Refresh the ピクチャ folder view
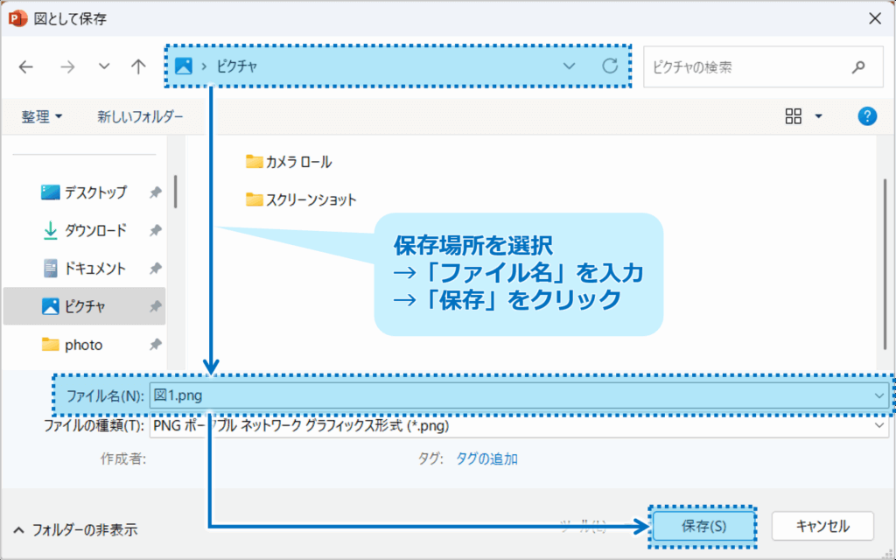Image resolution: width=896 pixels, height=560 pixels. coord(612,66)
